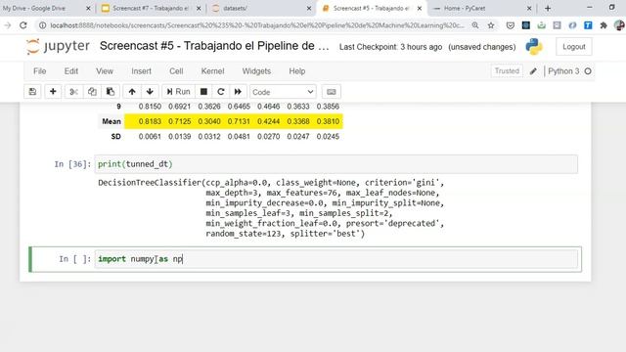Open the Help menu
The width and height of the screenshot is (626, 352).
pos(297,71)
